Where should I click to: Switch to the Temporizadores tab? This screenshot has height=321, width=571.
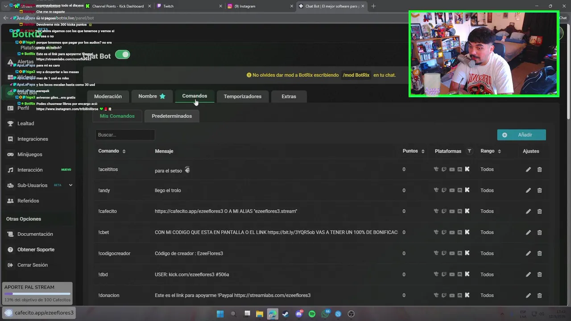pos(243,96)
